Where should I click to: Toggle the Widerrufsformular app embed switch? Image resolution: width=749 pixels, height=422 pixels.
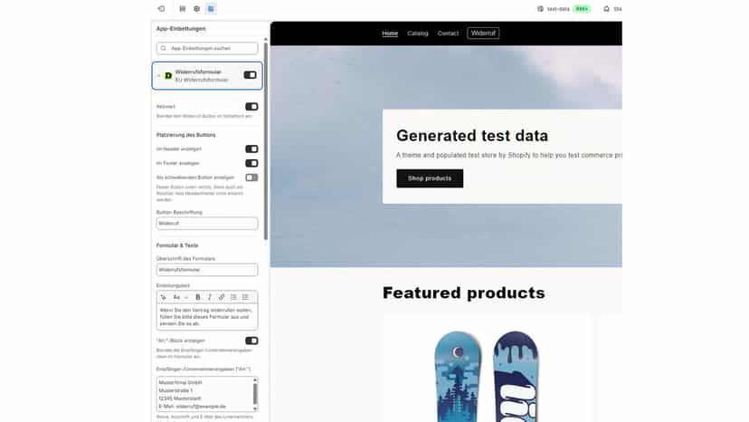pyautogui.click(x=251, y=75)
